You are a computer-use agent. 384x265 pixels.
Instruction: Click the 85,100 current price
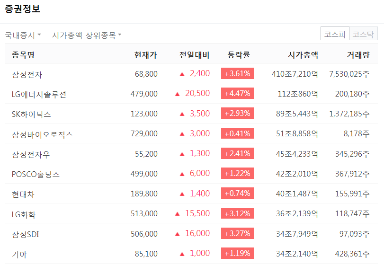tap(146, 254)
